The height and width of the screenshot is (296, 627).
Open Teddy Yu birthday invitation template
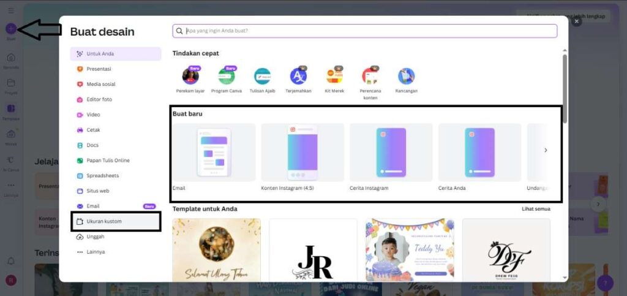410,250
